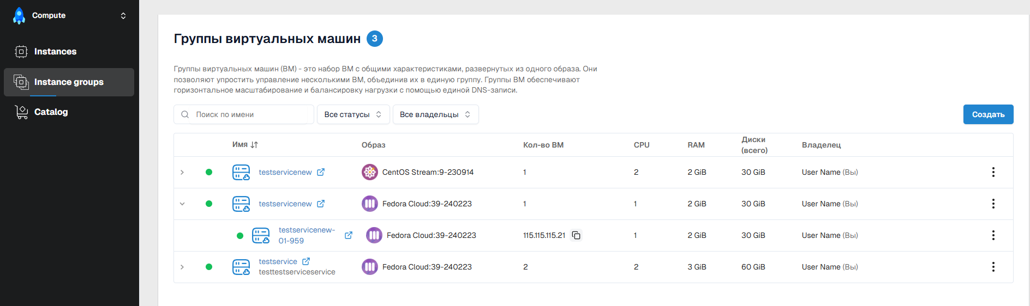Expand the CentOS testservicenew group row
1030x306 pixels.
coord(182,172)
